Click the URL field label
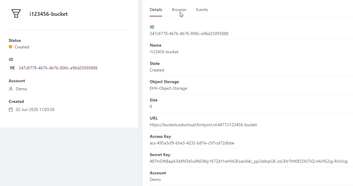This screenshot has height=186, width=353. pos(154,118)
